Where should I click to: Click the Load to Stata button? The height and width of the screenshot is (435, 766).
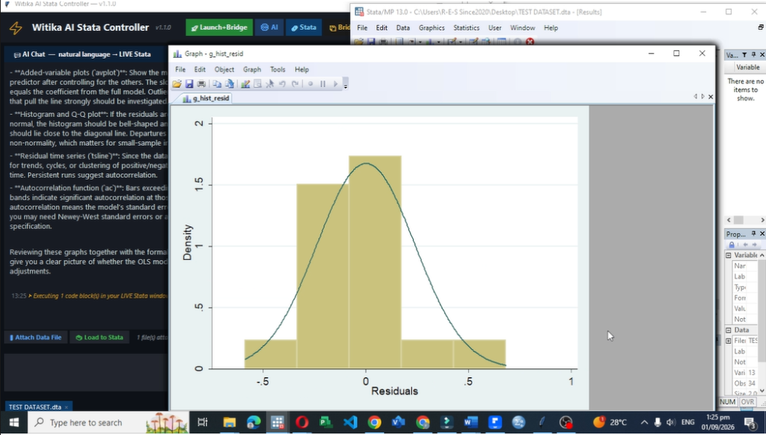[99, 337]
